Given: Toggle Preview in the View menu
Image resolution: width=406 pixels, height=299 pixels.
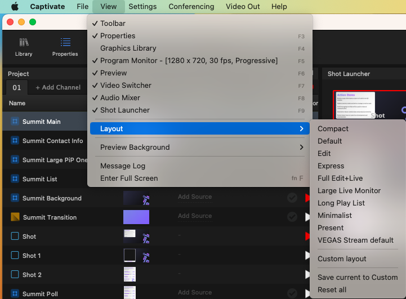Looking at the screenshot, I should (x=200, y=73).
